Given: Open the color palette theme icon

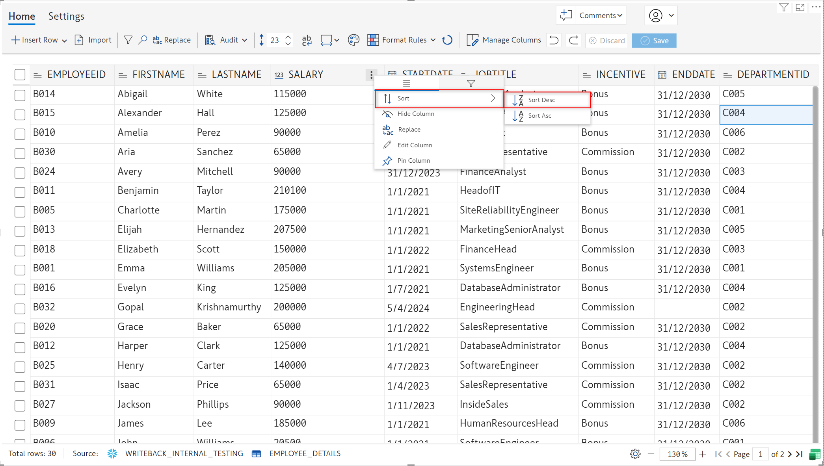Looking at the screenshot, I should click(x=353, y=40).
